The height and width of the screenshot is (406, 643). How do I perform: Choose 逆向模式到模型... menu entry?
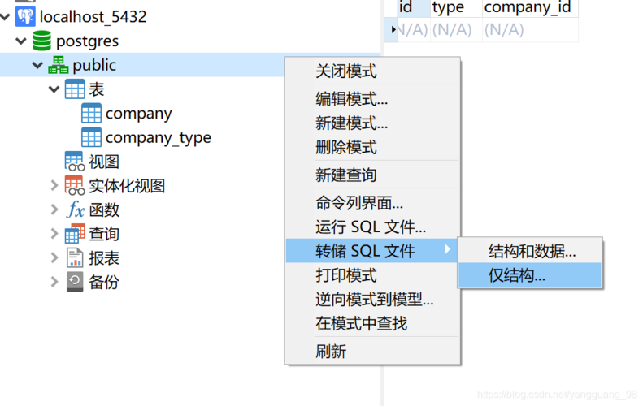pos(372,300)
